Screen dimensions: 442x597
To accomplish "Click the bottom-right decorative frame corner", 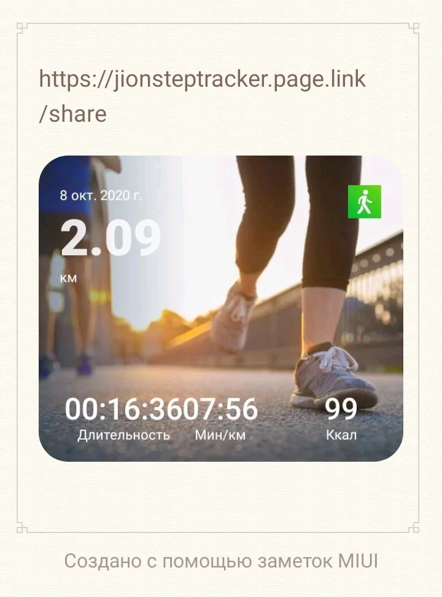I will [414, 528].
